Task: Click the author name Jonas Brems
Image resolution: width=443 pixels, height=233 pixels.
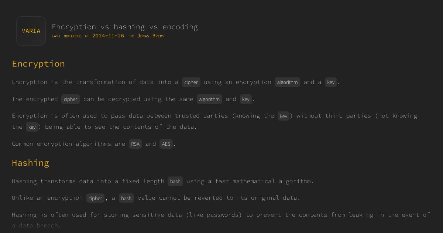Action: click(151, 36)
